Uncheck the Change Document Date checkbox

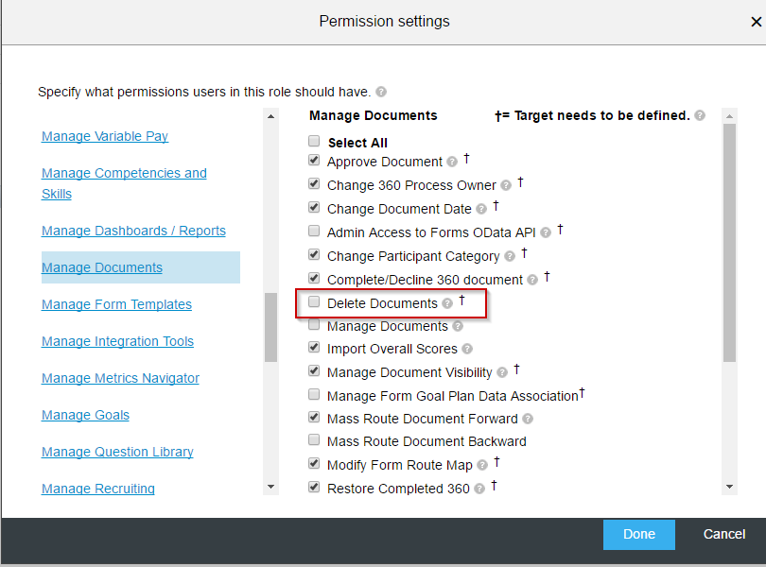click(x=314, y=207)
